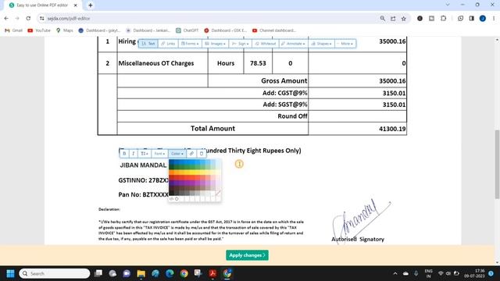This screenshot has height=281, width=500.
Task: Click the '78.53' rate cell
Action: 258,63
